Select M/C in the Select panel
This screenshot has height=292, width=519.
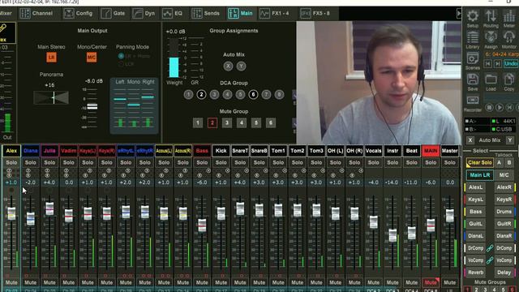click(x=504, y=175)
